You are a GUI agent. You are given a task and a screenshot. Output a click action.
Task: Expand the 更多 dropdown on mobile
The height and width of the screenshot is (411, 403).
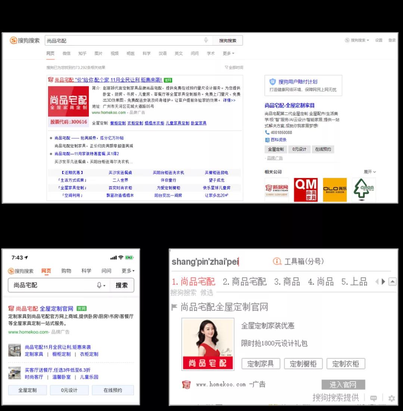(128, 270)
